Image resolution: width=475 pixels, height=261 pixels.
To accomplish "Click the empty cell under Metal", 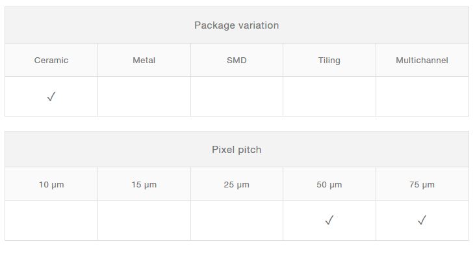I will pyautogui.click(x=144, y=96).
